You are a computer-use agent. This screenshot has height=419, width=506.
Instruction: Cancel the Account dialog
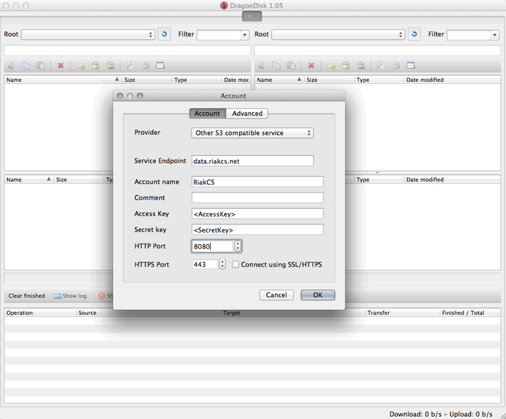point(276,295)
